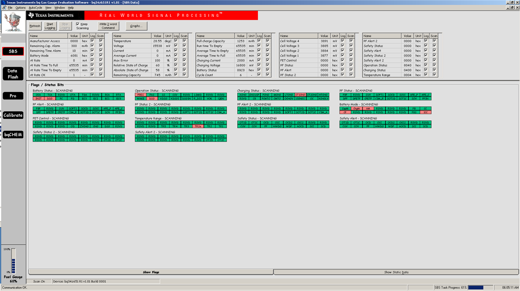Click the Scan On status bar entry
The width and height of the screenshot is (520, 291).
[39, 281]
